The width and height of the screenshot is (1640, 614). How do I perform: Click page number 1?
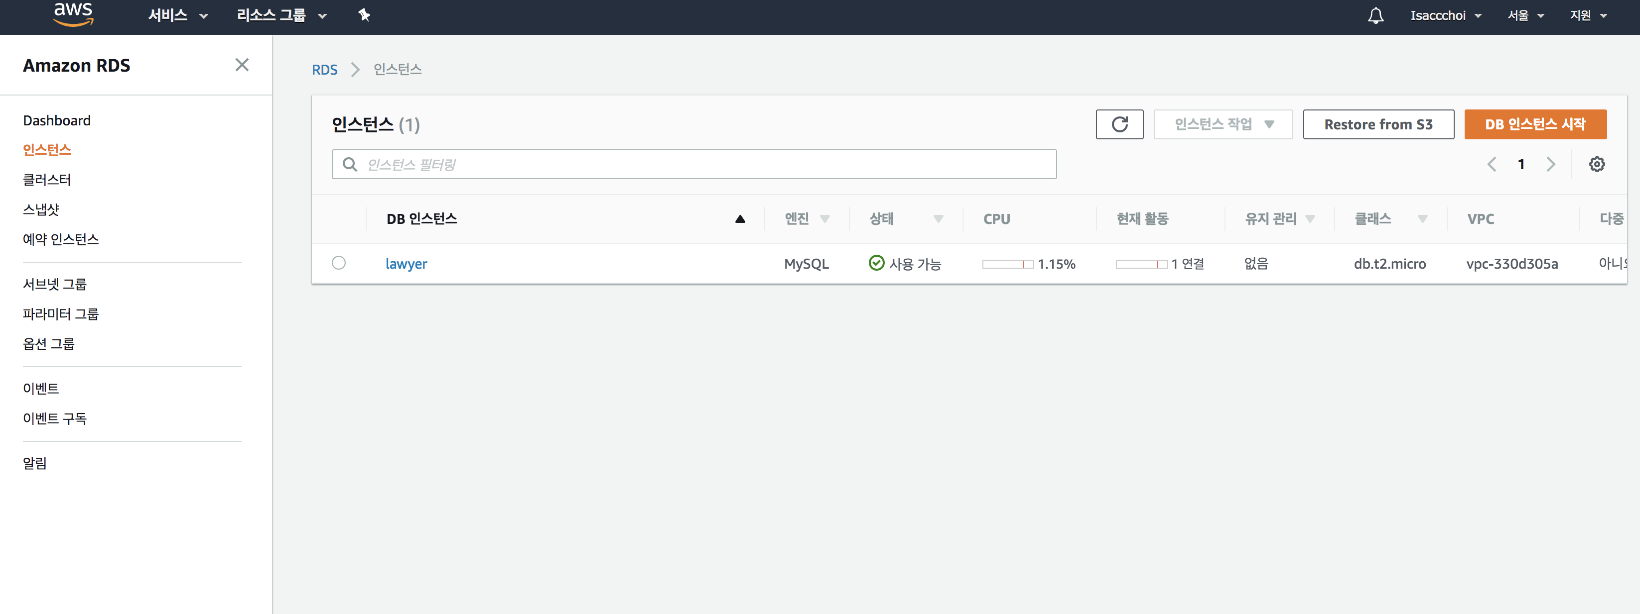pyautogui.click(x=1521, y=164)
